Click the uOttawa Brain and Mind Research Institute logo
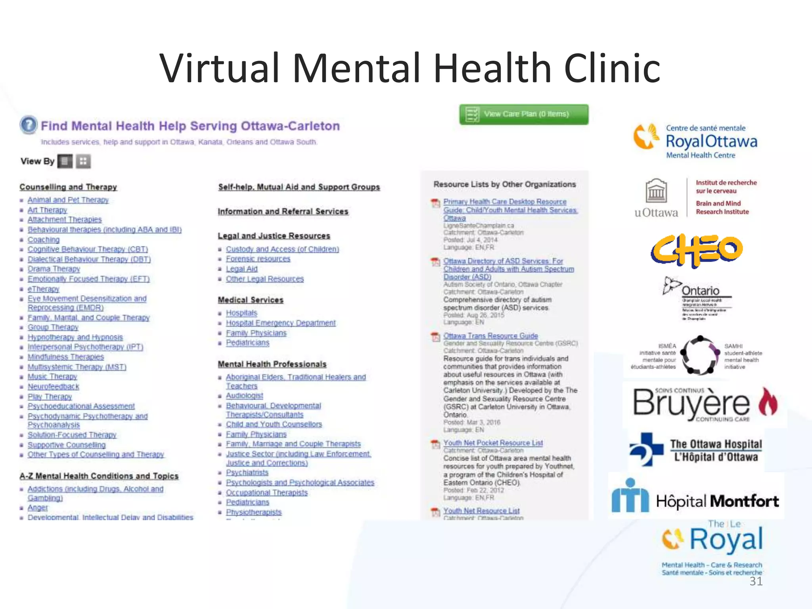Image resolution: width=812 pixels, height=609 pixels. click(696, 198)
